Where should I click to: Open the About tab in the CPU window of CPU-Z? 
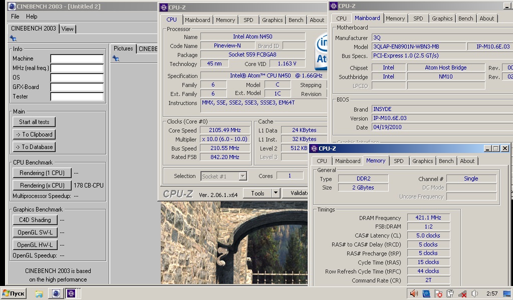317,20
